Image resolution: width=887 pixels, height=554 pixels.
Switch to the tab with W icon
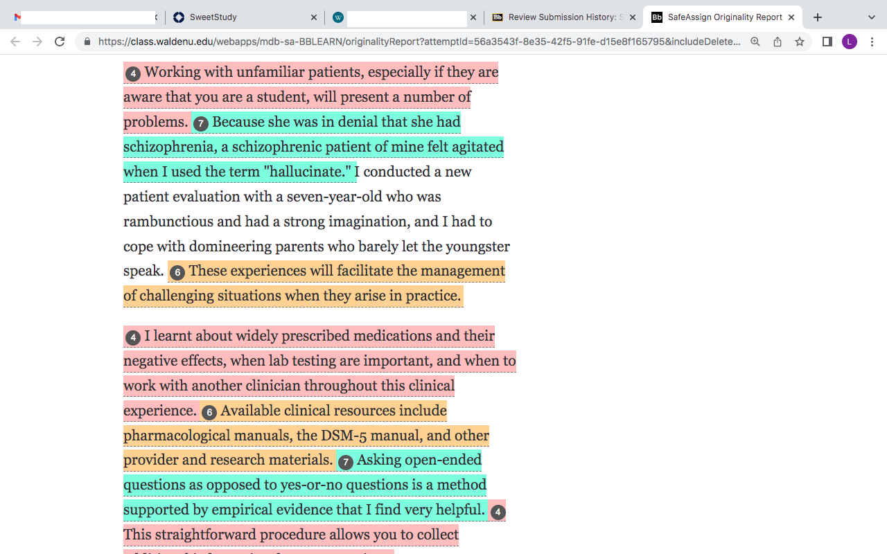point(403,17)
